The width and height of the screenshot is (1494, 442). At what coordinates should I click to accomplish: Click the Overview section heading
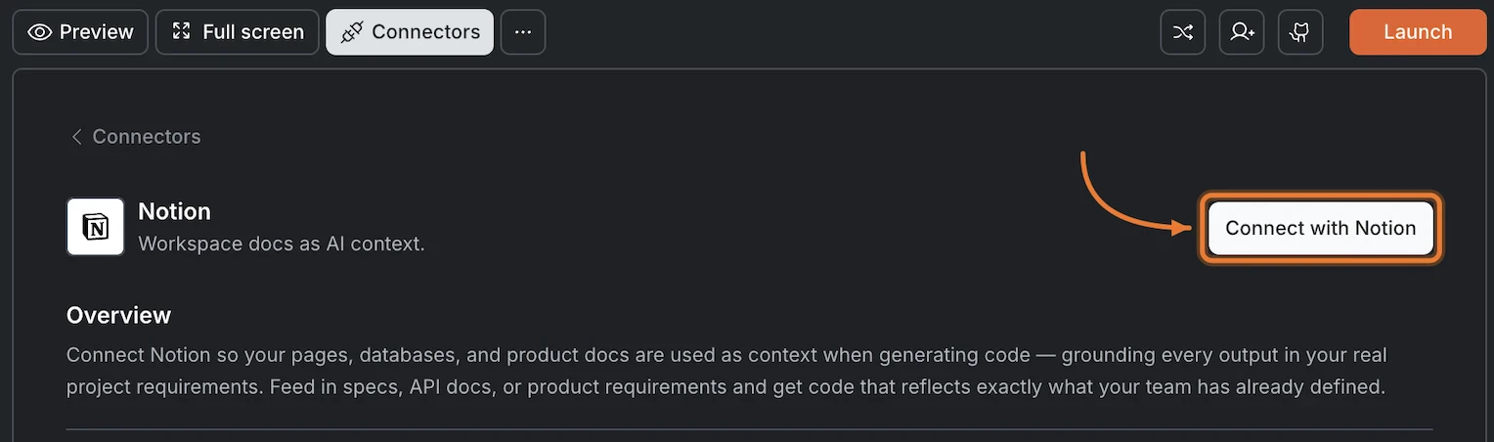pos(118,315)
